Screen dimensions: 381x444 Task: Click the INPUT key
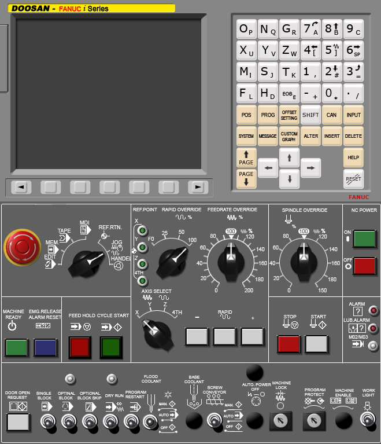pyautogui.click(x=353, y=115)
